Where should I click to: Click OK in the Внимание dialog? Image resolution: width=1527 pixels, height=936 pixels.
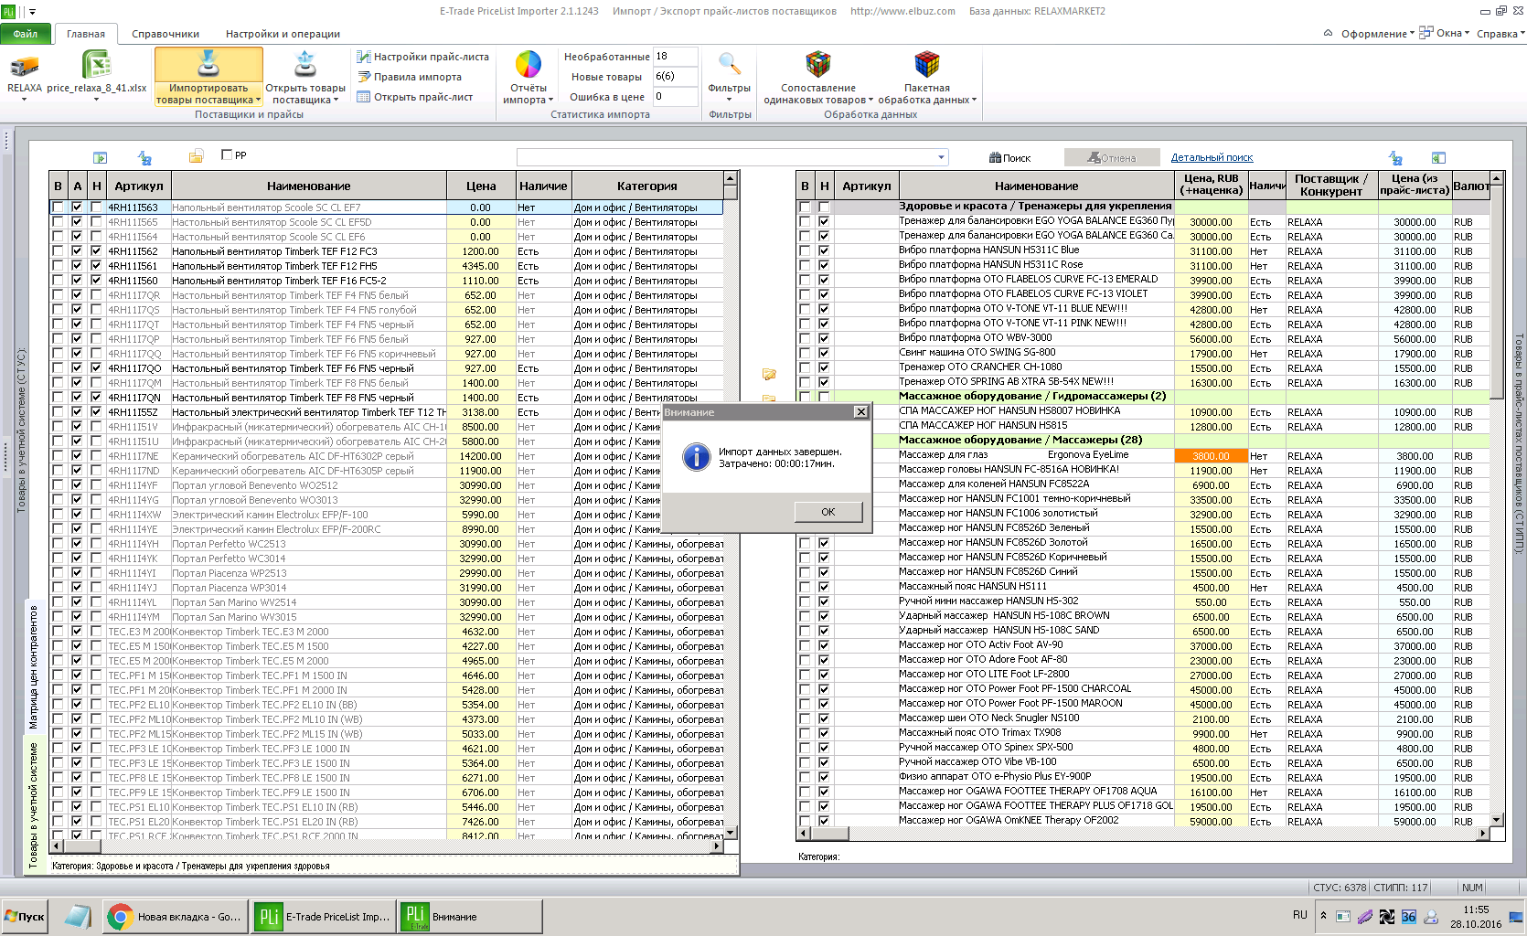[x=828, y=512]
